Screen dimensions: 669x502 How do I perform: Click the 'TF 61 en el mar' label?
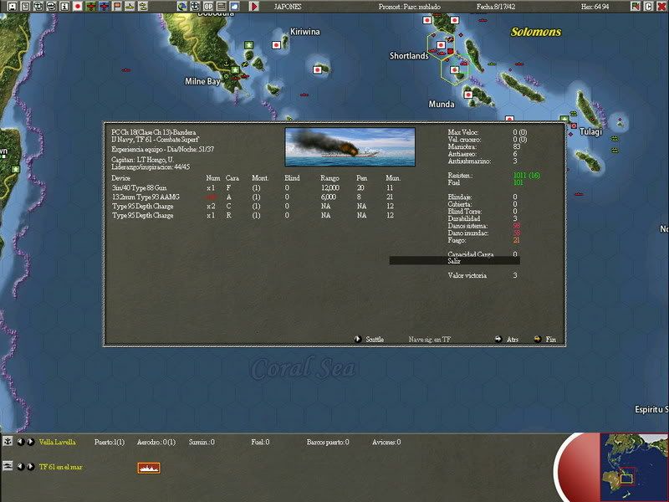[60, 467]
